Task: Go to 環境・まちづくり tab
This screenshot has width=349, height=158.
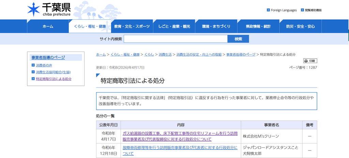Action: click(216, 26)
